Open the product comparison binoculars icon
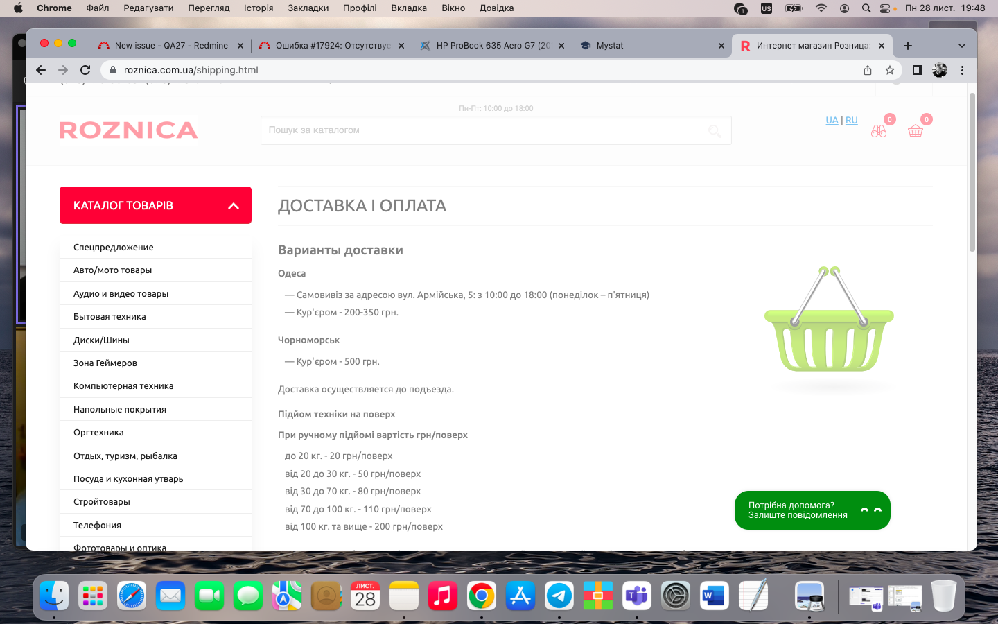This screenshot has width=998, height=624. tap(879, 130)
